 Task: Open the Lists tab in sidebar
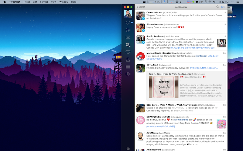(x=128, y=67)
